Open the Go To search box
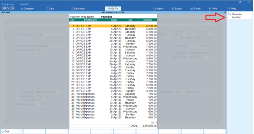 [x=113, y=8]
